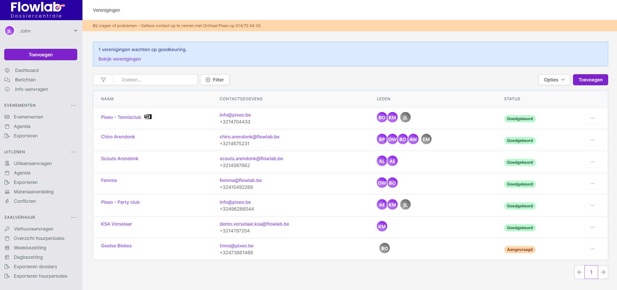Screen dimensions: 617x290
Task: Click the John user avatar
Action: click(x=9, y=31)
